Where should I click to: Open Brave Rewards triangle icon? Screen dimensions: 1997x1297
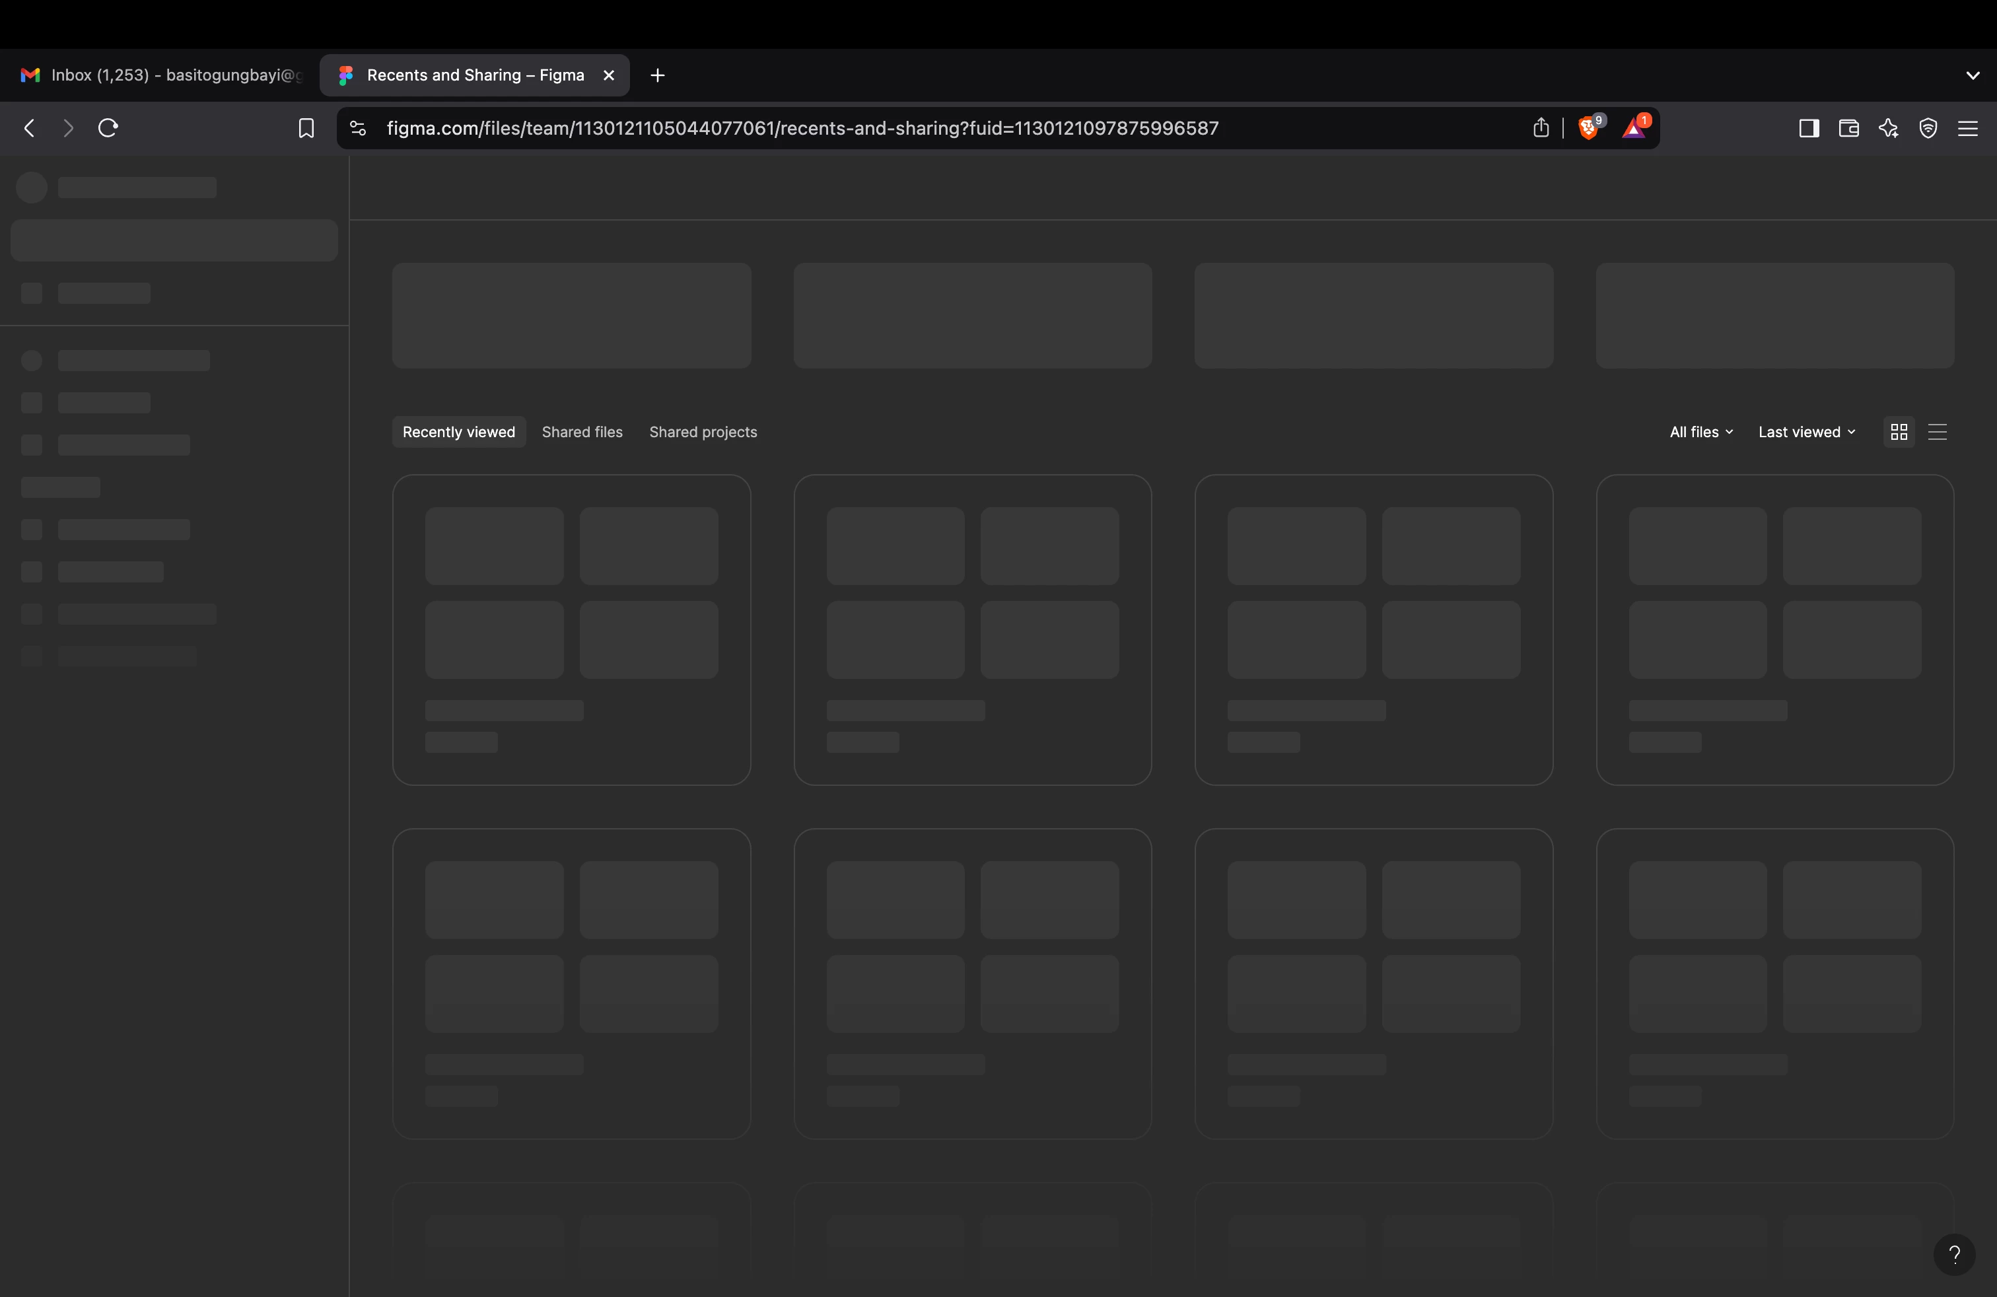[1635, 127]
